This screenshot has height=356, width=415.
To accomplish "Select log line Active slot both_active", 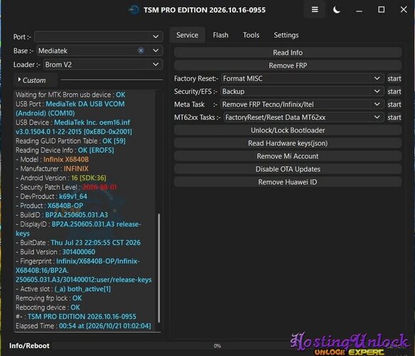I will (63, 289).
